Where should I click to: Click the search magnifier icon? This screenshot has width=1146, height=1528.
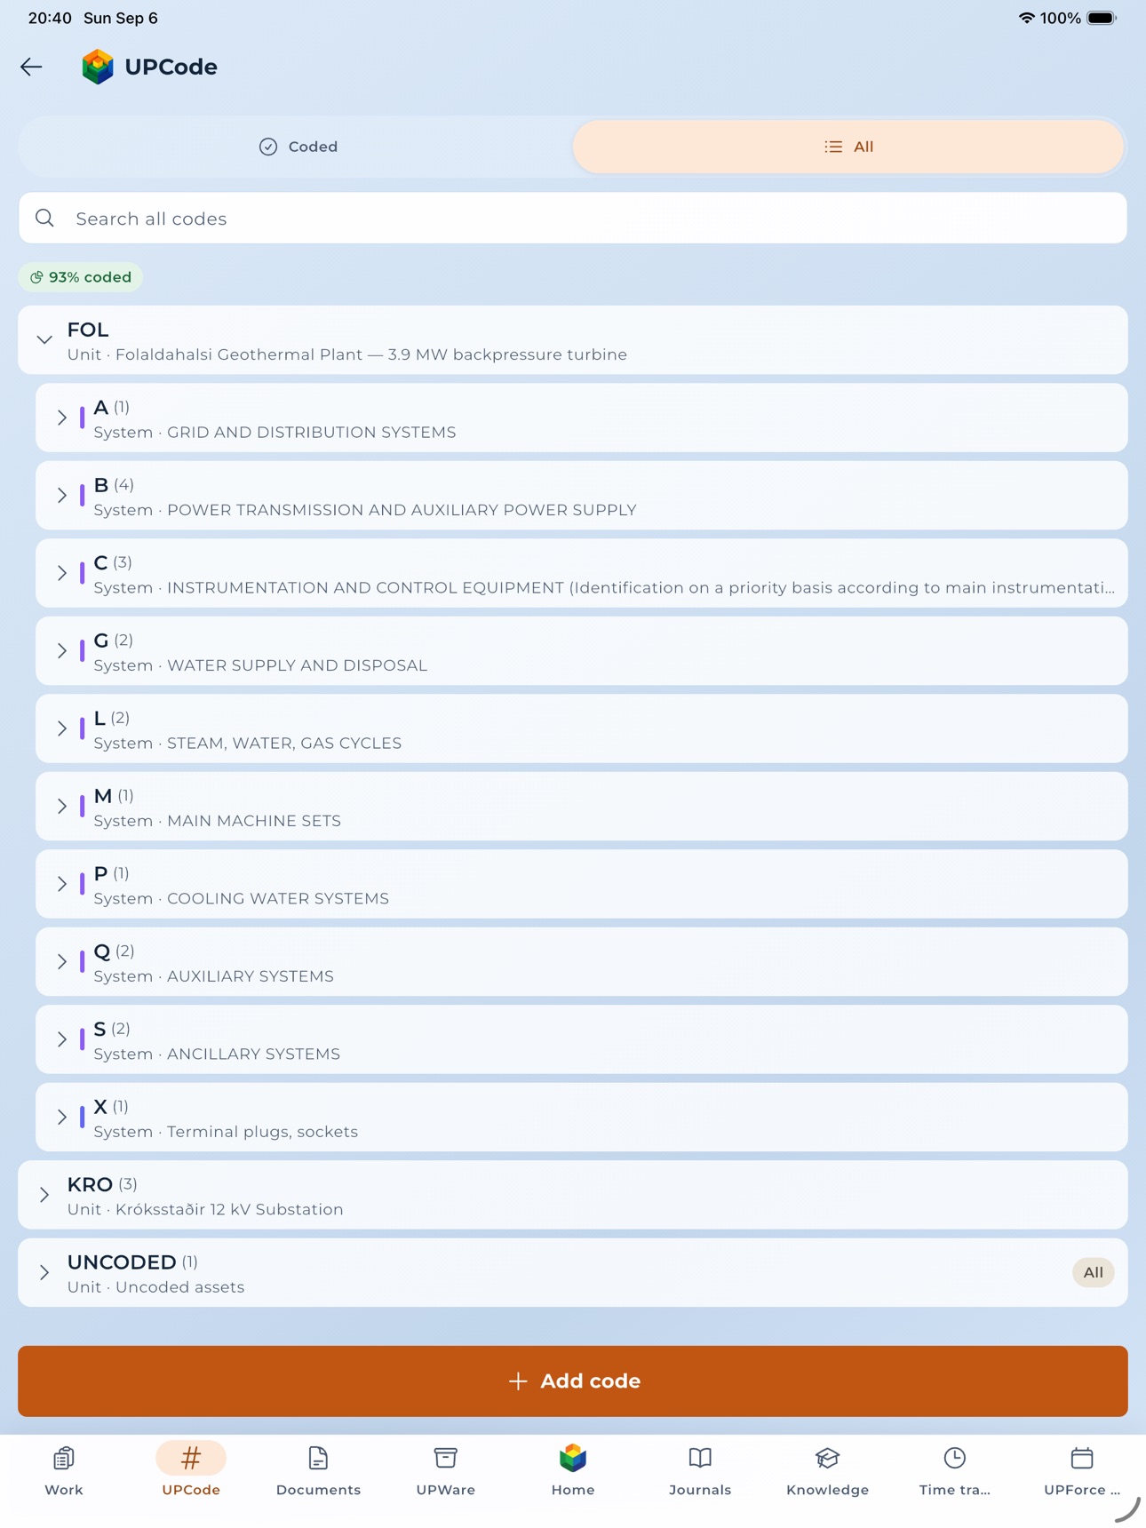pos(44,218)
